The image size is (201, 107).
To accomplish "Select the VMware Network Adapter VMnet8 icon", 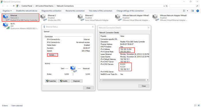I will tap(156, 18).
